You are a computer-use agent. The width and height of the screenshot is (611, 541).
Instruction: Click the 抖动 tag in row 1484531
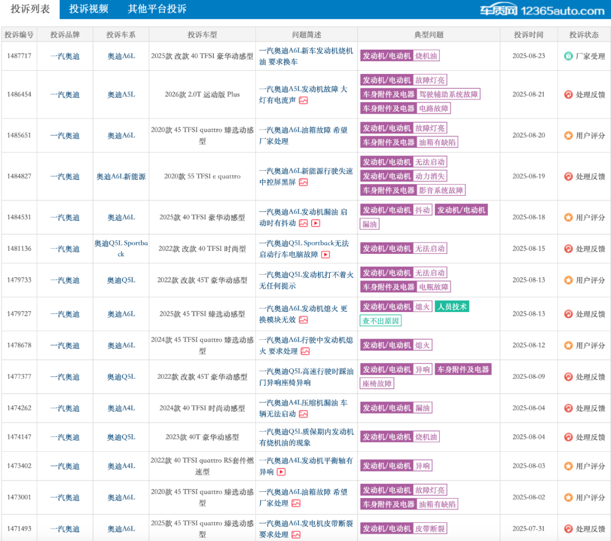(x=423, y=210)
